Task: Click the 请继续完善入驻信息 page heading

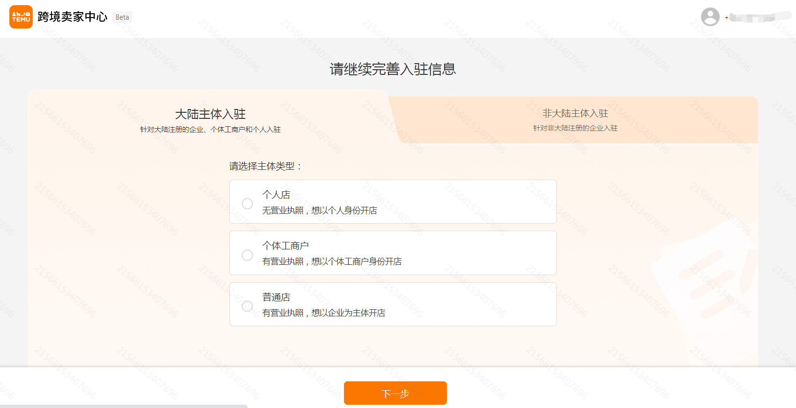Action: (x=393, y=69)
